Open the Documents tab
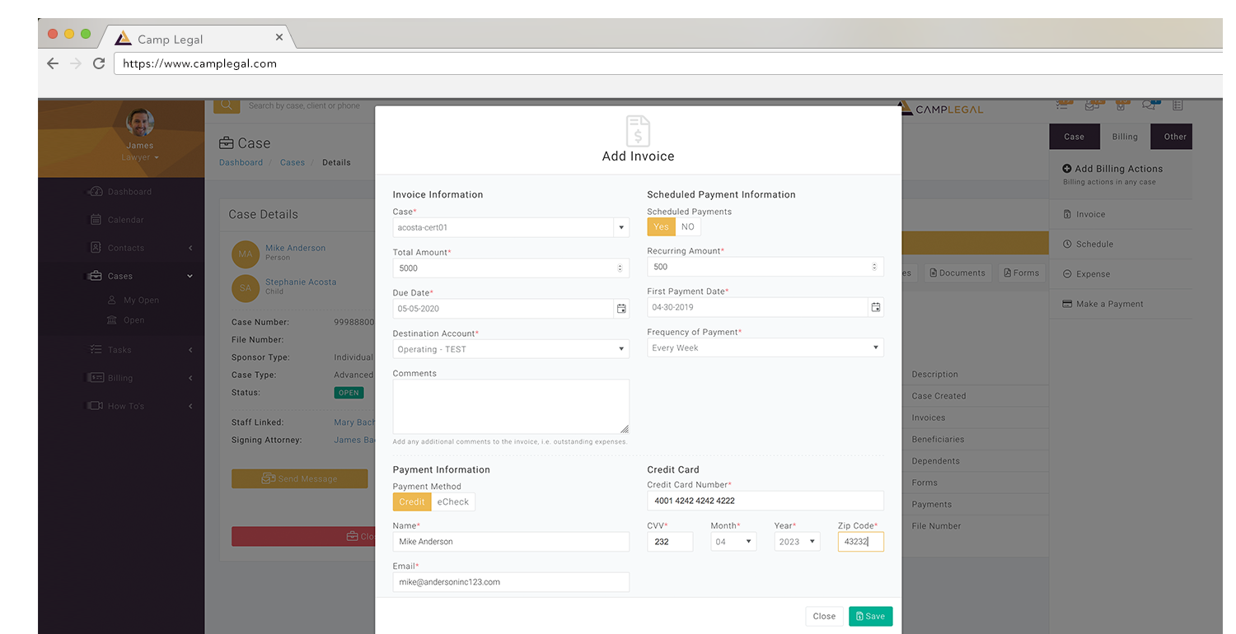Screen dimensions: 1236x634 pyautogui.click(x=957, y=273)
